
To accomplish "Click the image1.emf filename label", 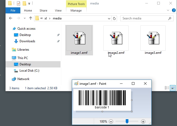I will pos(79,53).
